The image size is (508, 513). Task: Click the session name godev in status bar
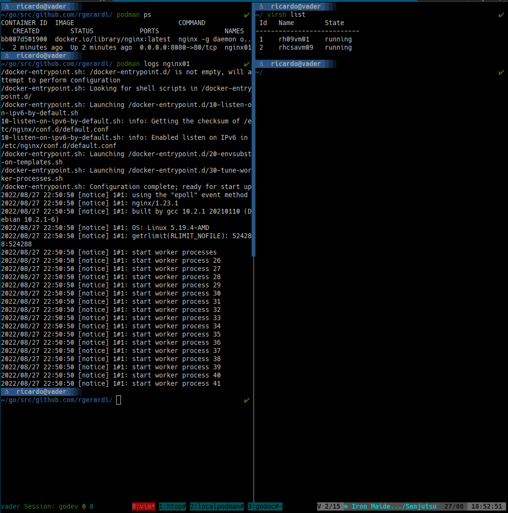click(68, 506)
